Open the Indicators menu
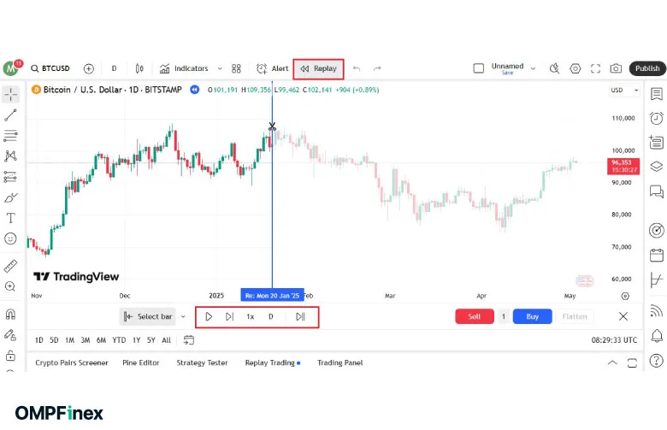 pyautogui.click(x=183, y=68)
